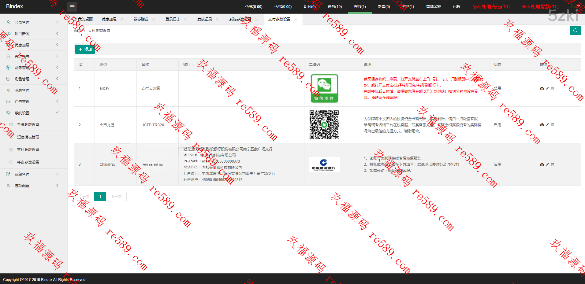Delete the USTD TRC20 payment entry
The image size is (585, 284).
(x=553, y=125)
